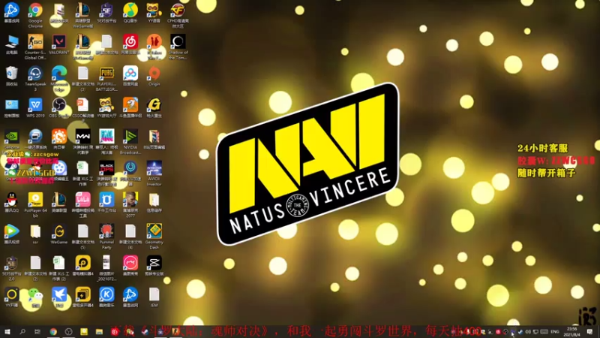Viewport: 600px width, 338px height.
Task: Open the 控制面板 Control Panel icon
Action: [x=11, y=107]
